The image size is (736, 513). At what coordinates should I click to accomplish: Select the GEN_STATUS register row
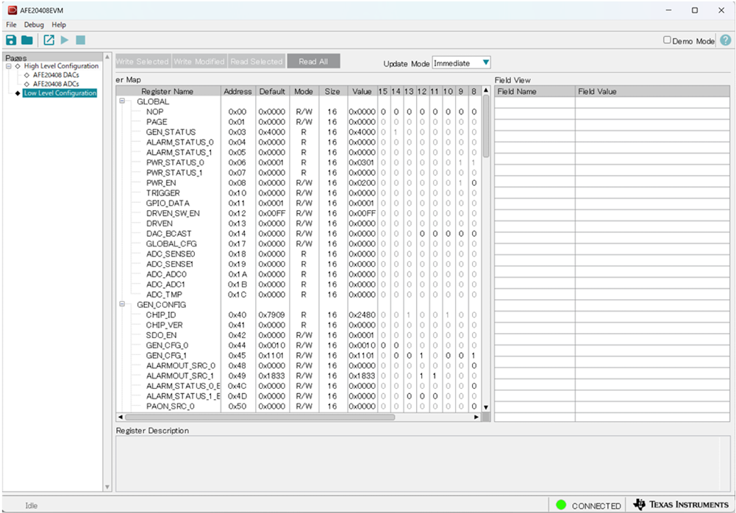[299, 132]
